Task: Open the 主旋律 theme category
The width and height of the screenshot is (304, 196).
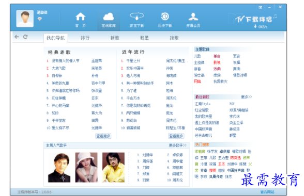Action: (200, 62)
